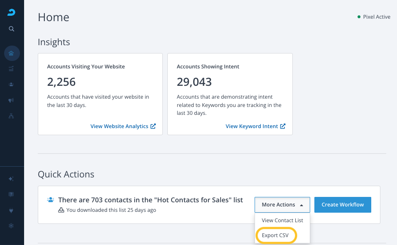Open the contacts people icon in sidebar
This screenshot has height=245, width=397.
tap(12, 84)
